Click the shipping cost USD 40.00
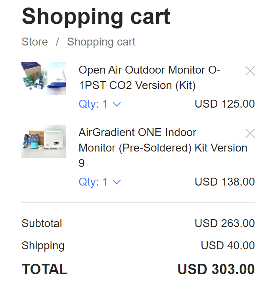272x290 pixels. [x=228, y=245]
